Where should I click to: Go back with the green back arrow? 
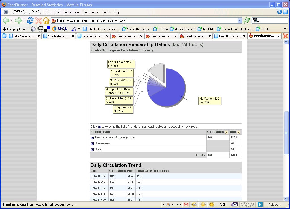pos(6,20)
